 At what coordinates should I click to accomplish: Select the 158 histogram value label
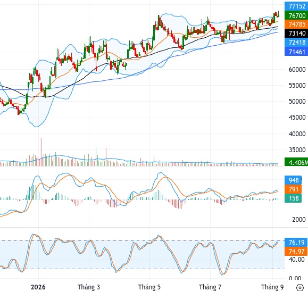click(x=293, y=198)
